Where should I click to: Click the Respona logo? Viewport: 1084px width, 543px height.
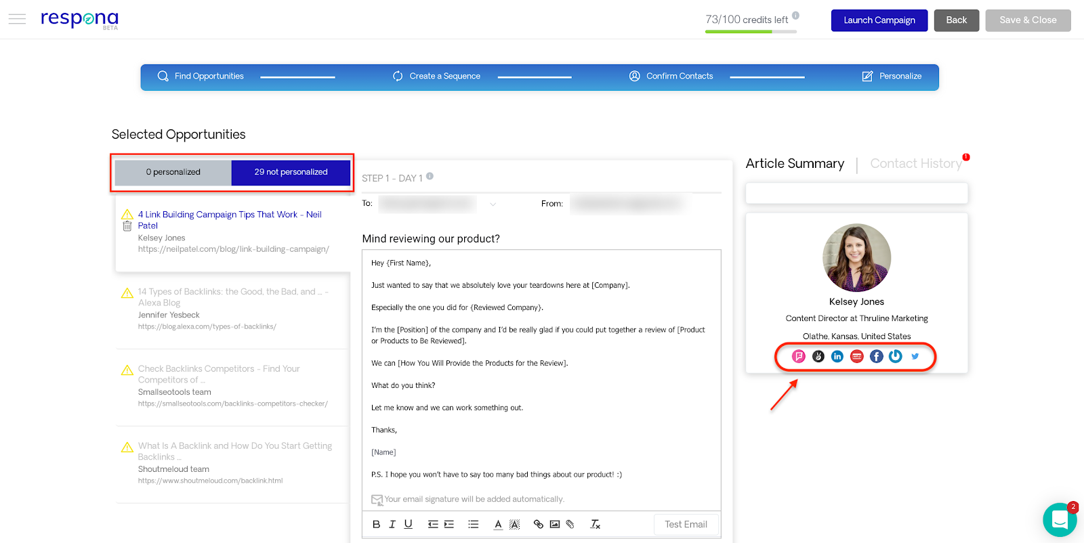79,19
